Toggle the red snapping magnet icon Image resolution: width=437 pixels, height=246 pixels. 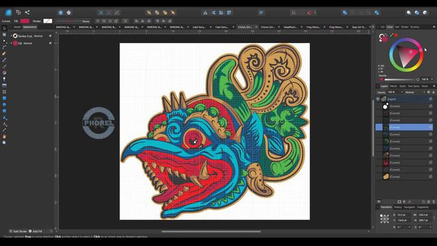(x=309, y=12)
